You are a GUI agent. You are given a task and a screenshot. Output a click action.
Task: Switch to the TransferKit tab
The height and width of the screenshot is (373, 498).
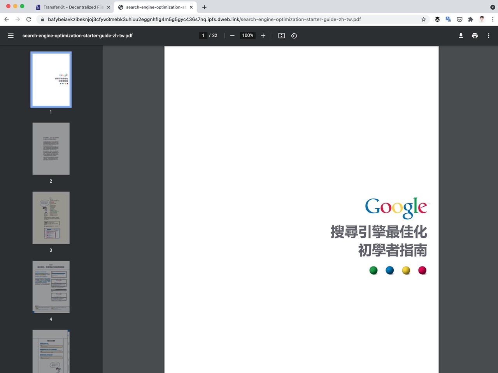[73, 7]
